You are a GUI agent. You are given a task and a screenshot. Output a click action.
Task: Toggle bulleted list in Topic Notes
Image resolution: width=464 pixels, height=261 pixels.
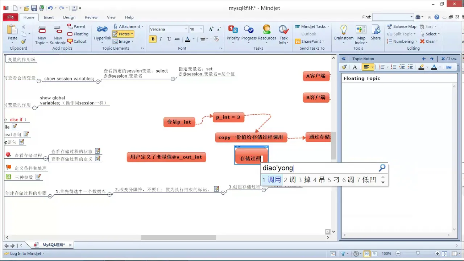[394, 67]
